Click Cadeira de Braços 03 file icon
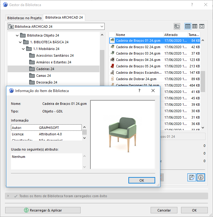The width and height of the screenshot is (213, 217). 113,53
